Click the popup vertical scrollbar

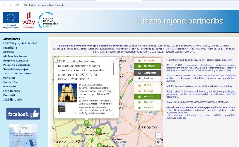click(113, 69)
